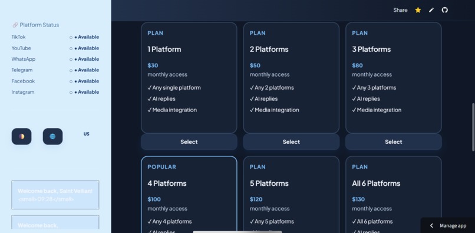
Task: Click the pencil edit icon
Action: 431,10
